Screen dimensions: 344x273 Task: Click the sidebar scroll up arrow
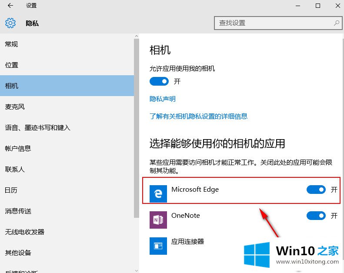(x=137, y=36)
